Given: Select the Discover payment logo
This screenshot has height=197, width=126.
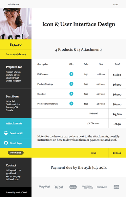Looking at the screenshot, I should (102, 187).
